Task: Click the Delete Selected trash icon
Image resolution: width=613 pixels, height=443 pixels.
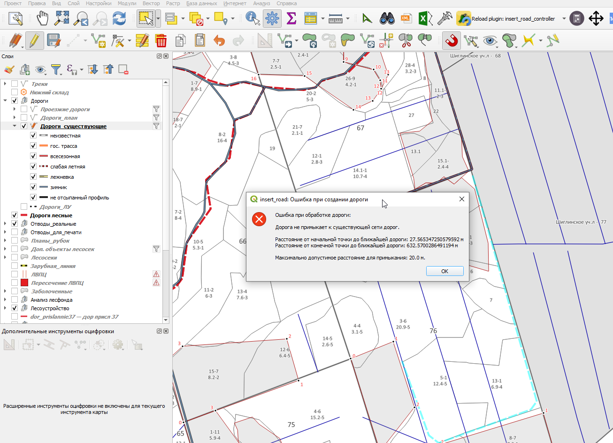Action: (x=161, y=41)
